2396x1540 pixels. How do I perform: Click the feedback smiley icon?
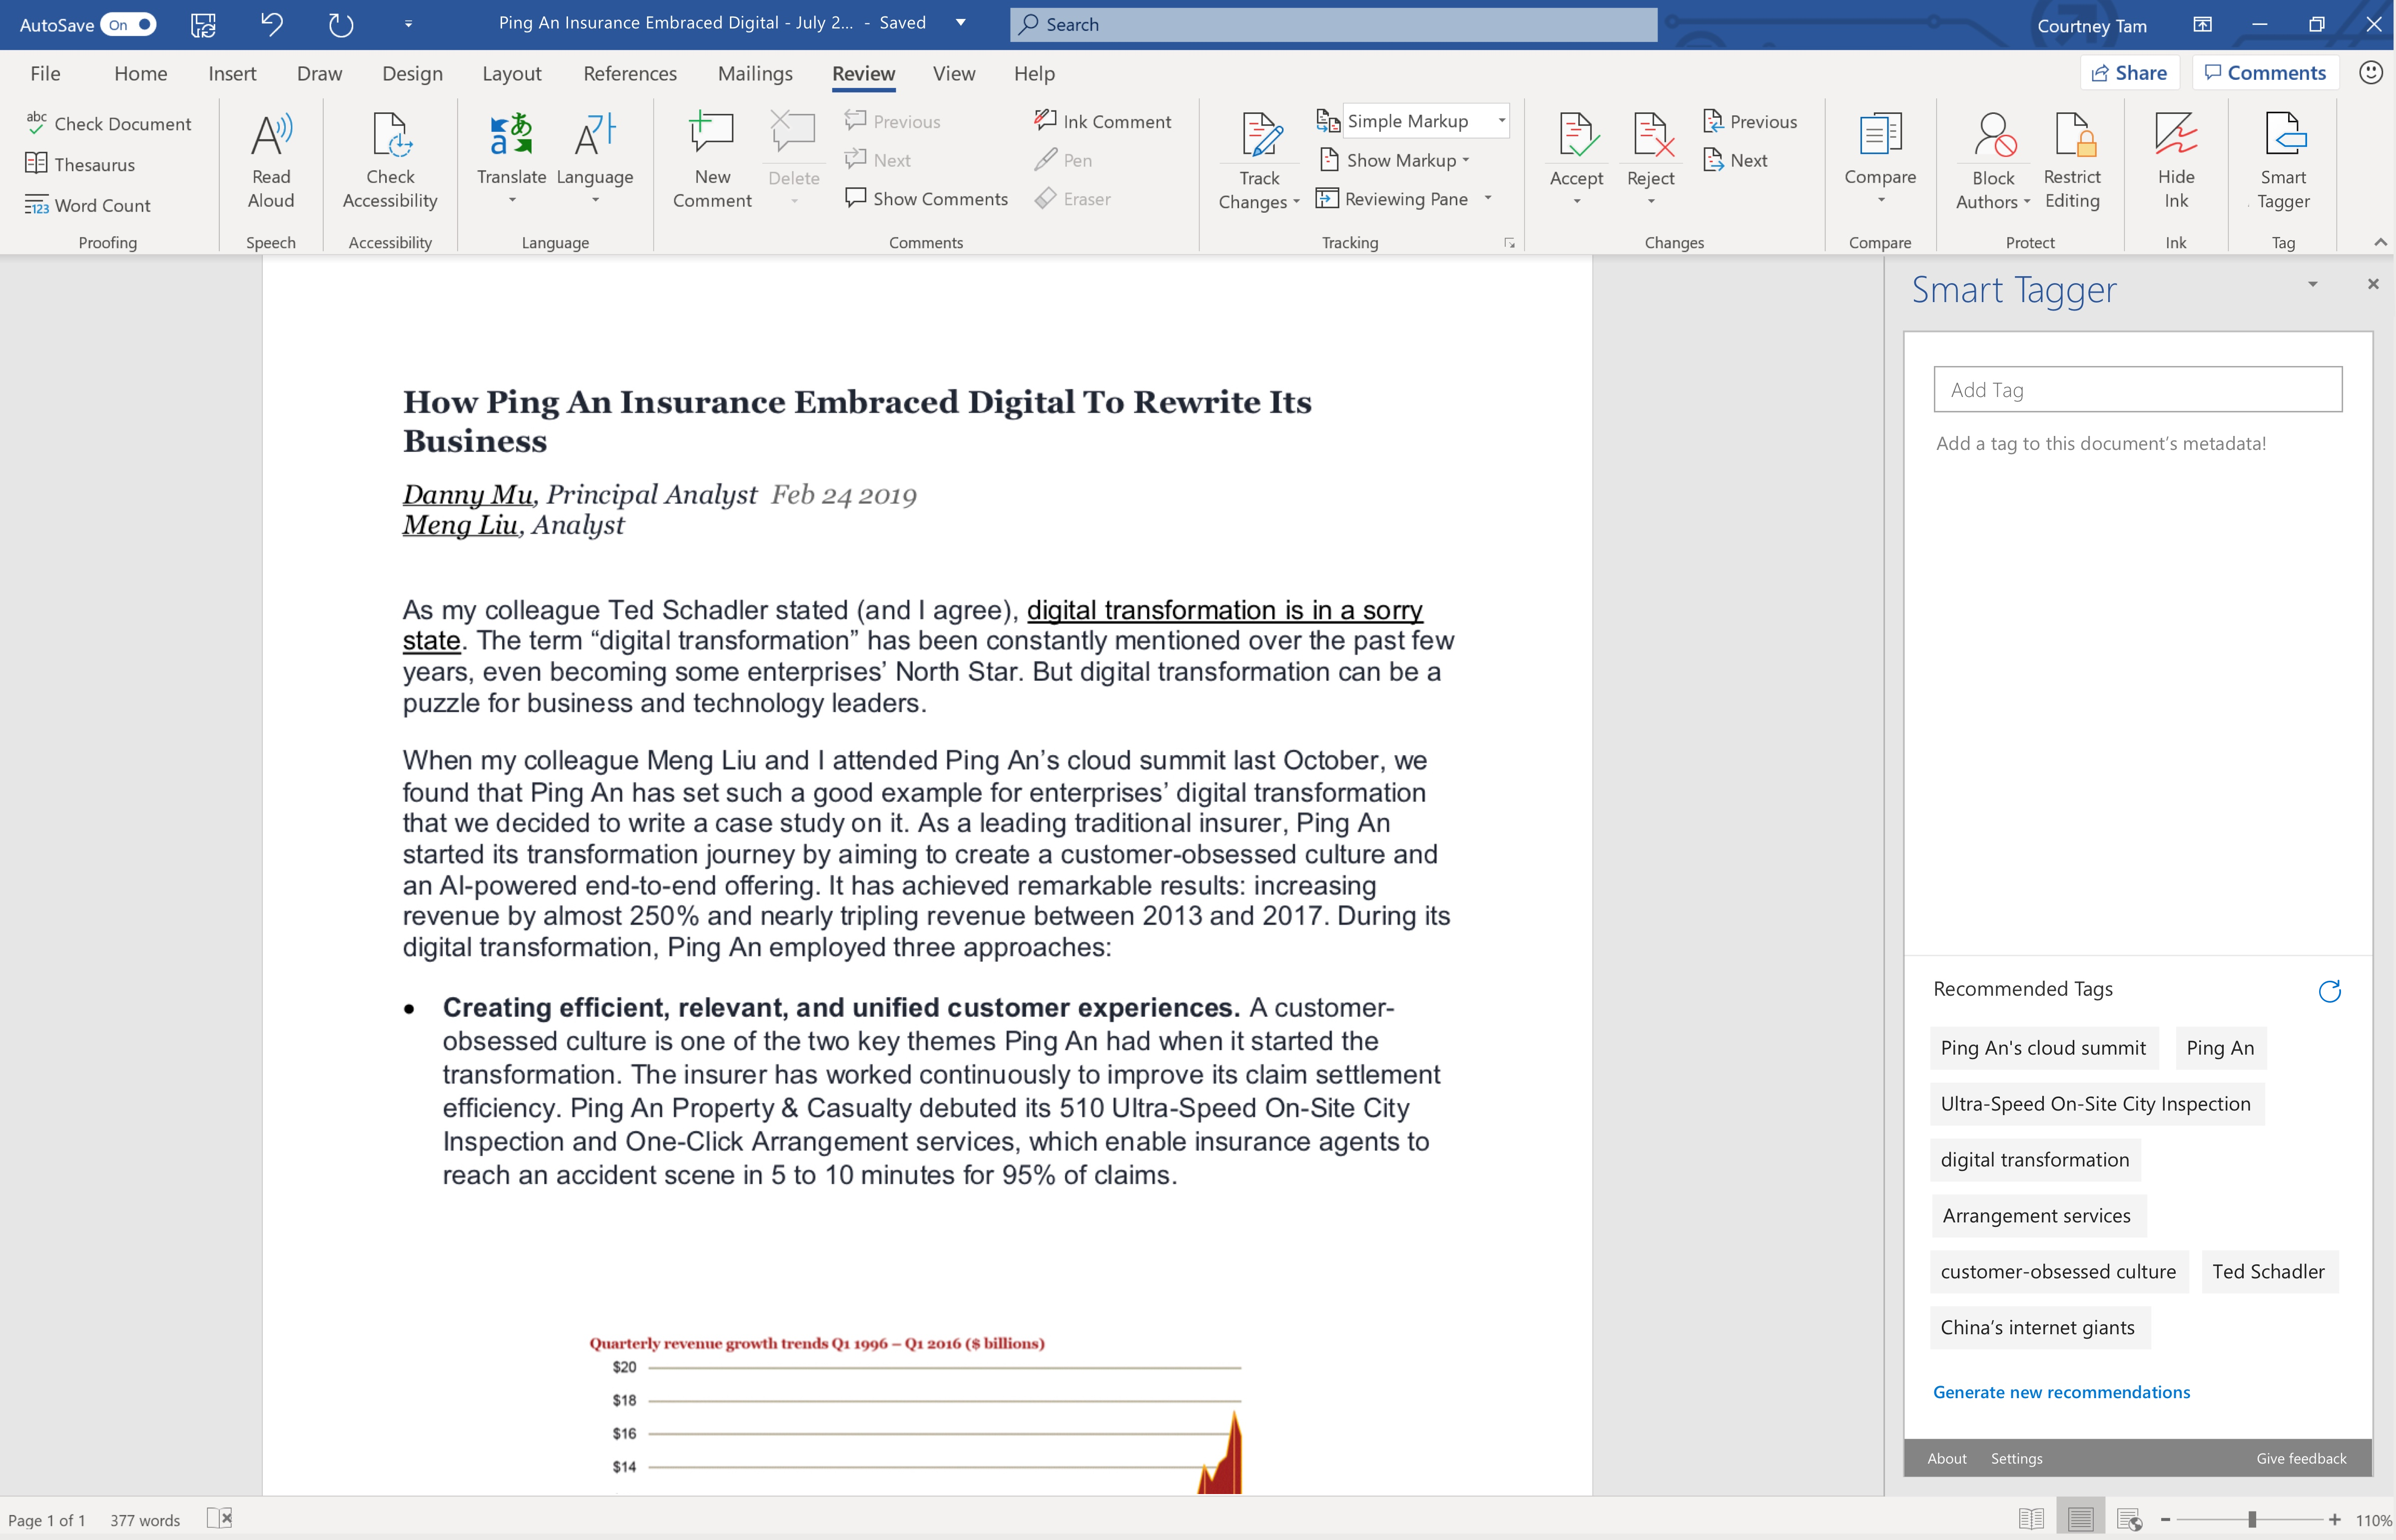tap(2370, 72)
